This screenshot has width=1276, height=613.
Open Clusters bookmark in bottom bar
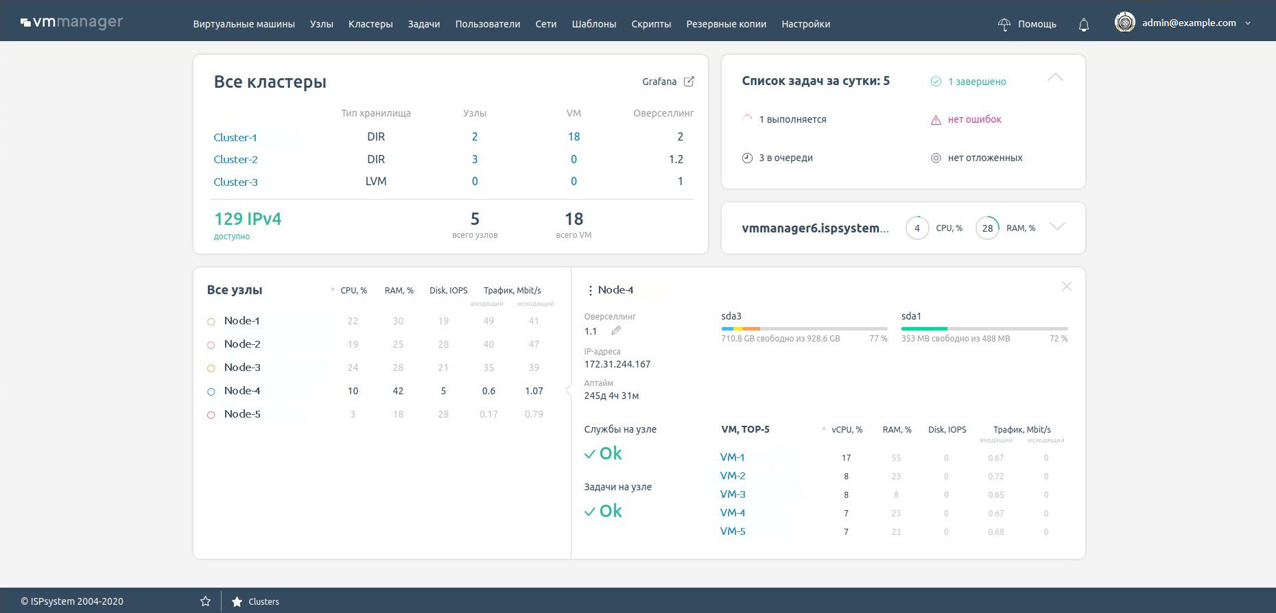coord(263,601)
